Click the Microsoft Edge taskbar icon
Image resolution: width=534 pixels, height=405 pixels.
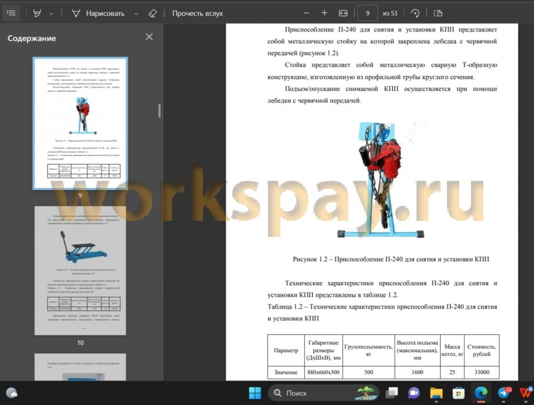pos(481,393)
